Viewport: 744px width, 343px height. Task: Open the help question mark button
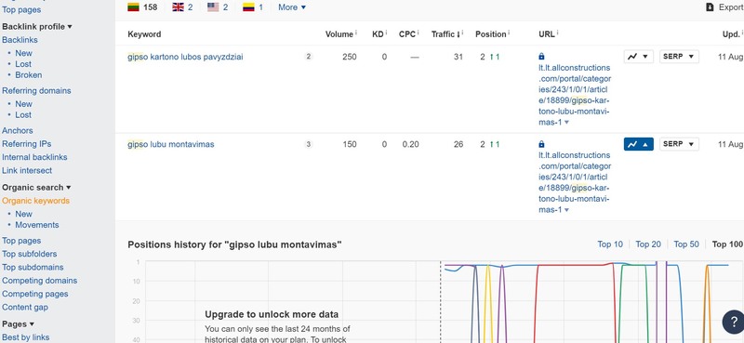pyautogui.click(x=733, y=322)
